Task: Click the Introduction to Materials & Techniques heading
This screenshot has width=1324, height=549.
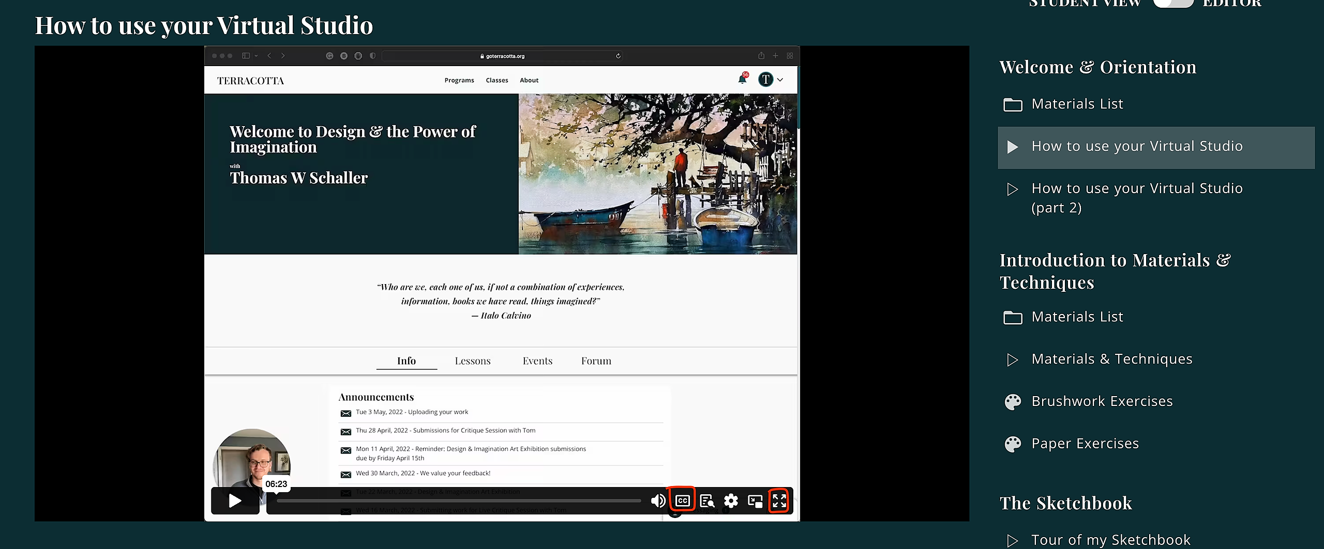Action: click(1115, 271)
